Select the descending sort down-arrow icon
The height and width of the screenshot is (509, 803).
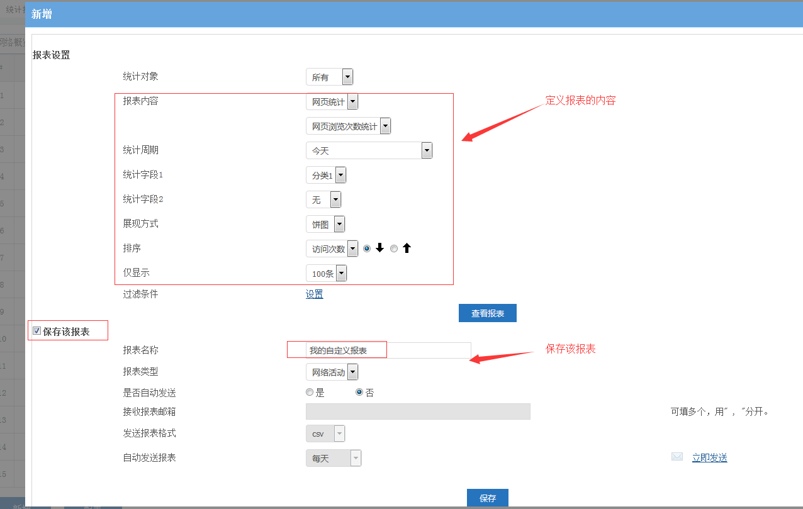point(379,249)
